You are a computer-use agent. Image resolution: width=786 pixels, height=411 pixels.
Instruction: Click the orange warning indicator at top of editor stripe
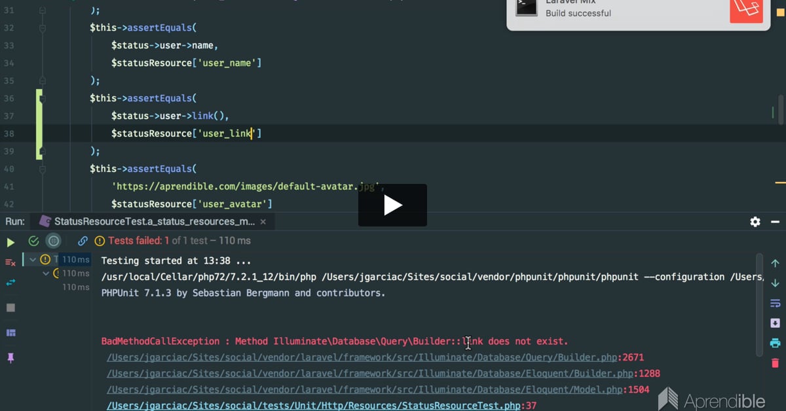tap(780, 12)
